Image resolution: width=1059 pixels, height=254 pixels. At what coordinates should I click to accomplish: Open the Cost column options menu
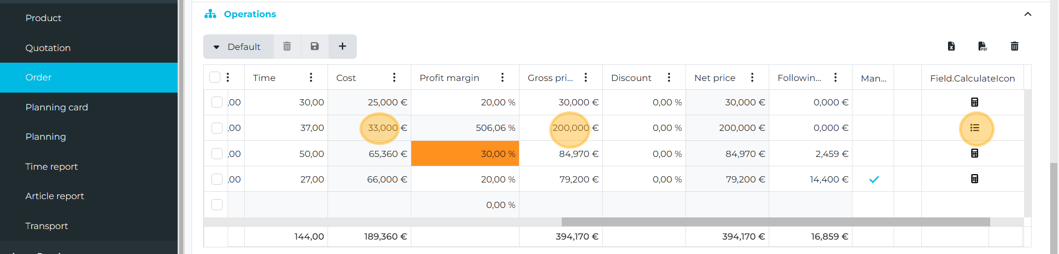pyautogui.click(x=394, y=78)
